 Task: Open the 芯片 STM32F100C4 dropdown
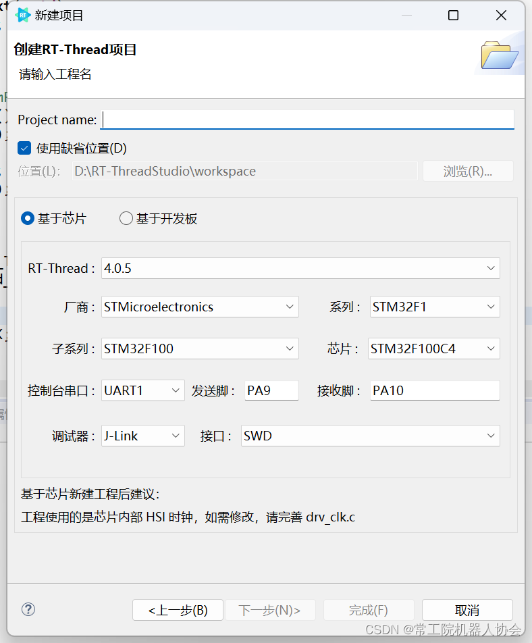tap(434, 349)
